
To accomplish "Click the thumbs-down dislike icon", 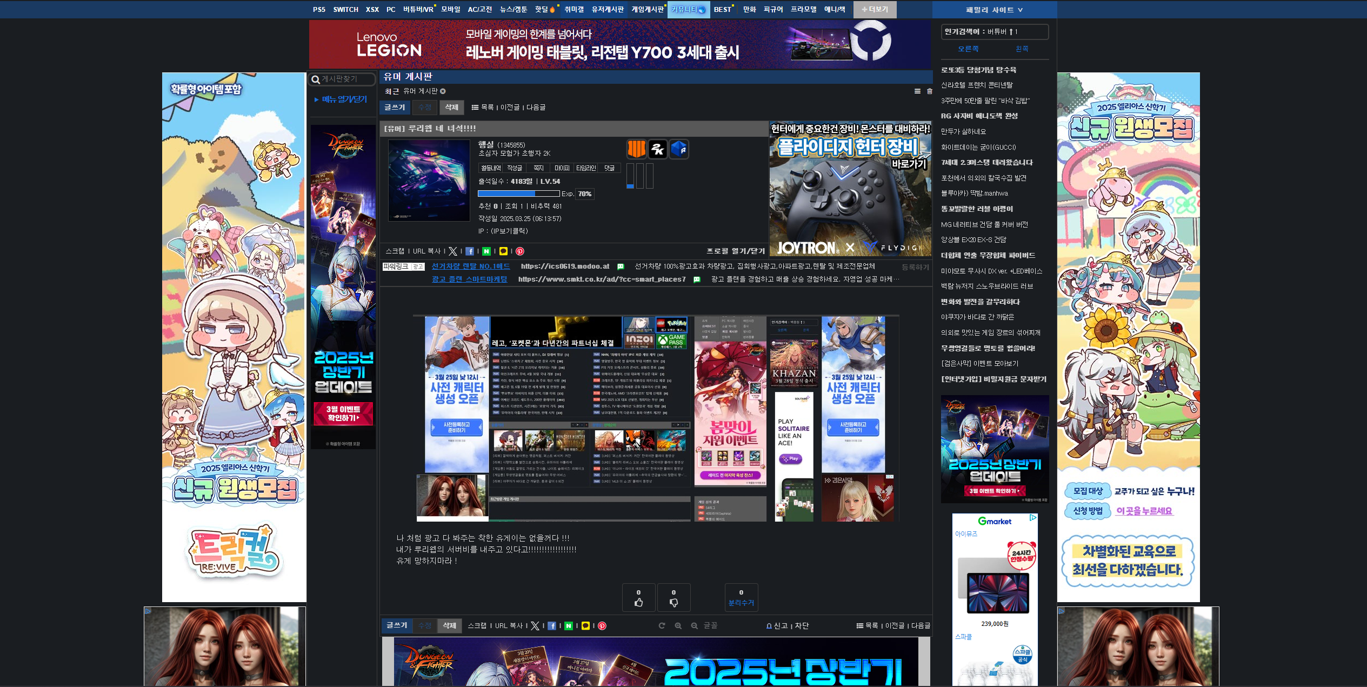I will [674, 602].
